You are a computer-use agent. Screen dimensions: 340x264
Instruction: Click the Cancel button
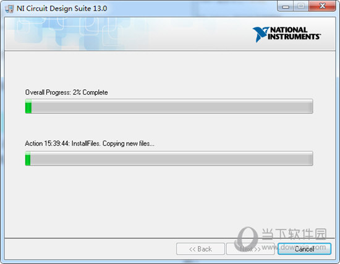click(x=304, y=249)
